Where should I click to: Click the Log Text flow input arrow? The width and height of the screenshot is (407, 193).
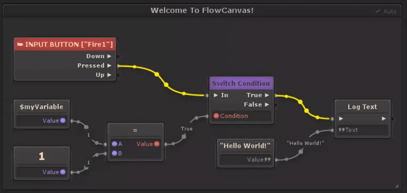coord(341,119)
